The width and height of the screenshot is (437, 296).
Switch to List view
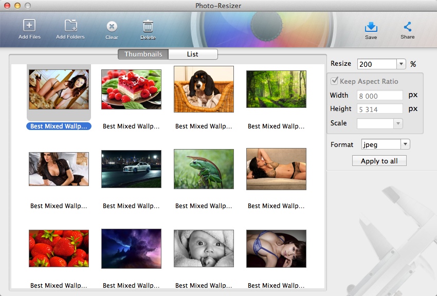[193, 54]
